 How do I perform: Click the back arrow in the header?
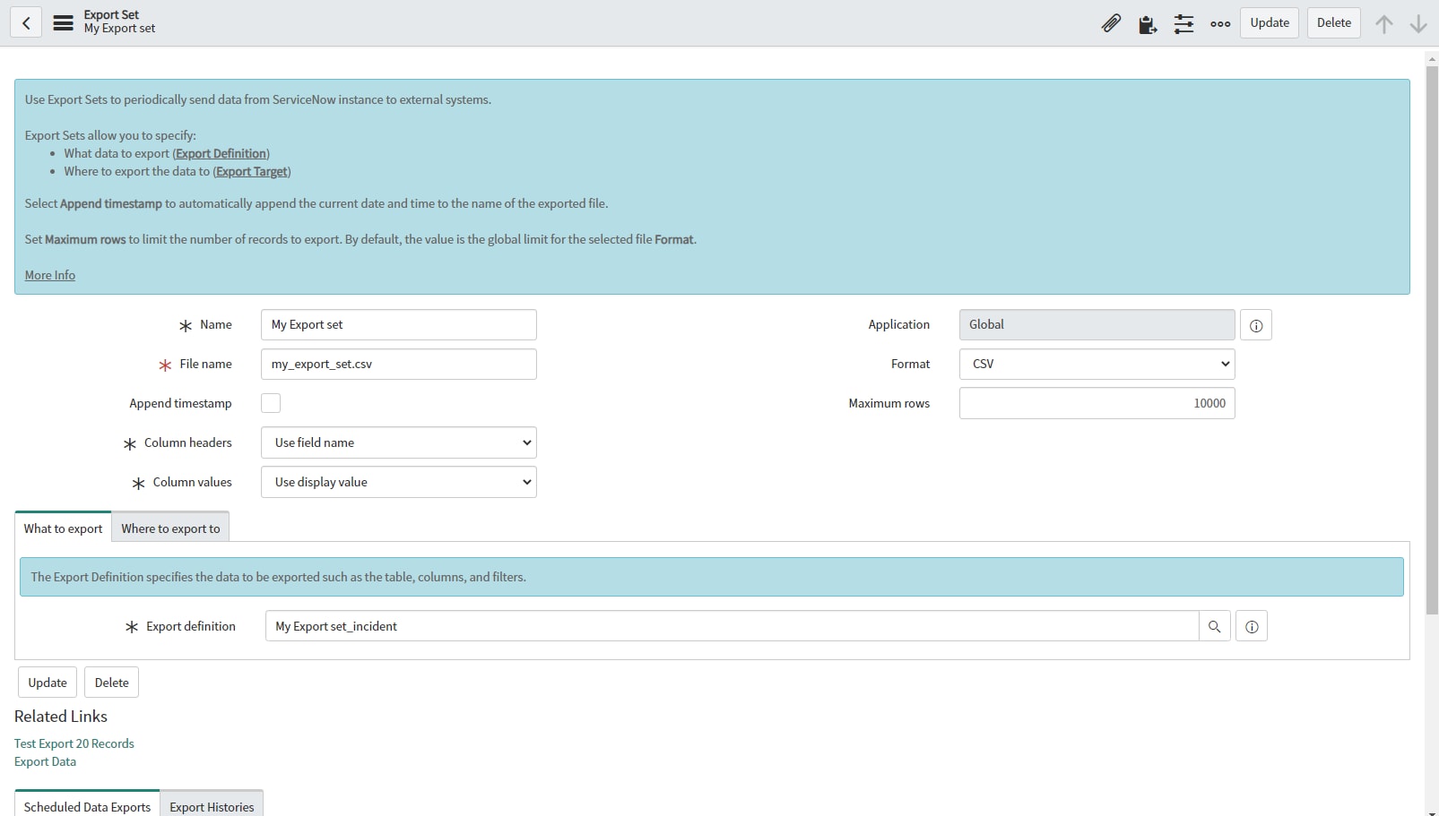coord(26,23)
